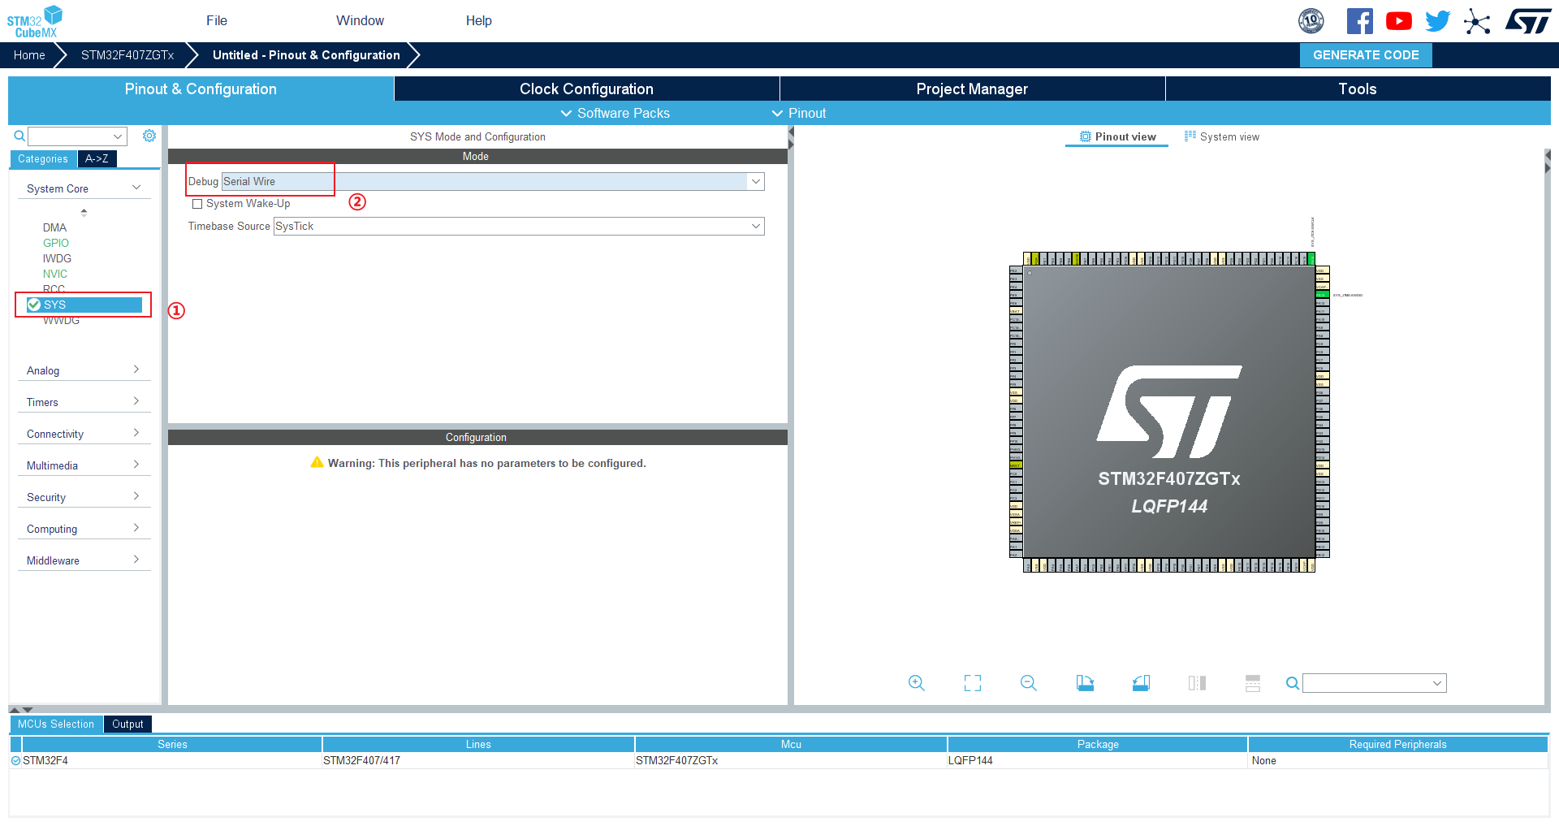Select WWDG in System Core list
Screen dimensions: 1559x826
tap(61, 321)
